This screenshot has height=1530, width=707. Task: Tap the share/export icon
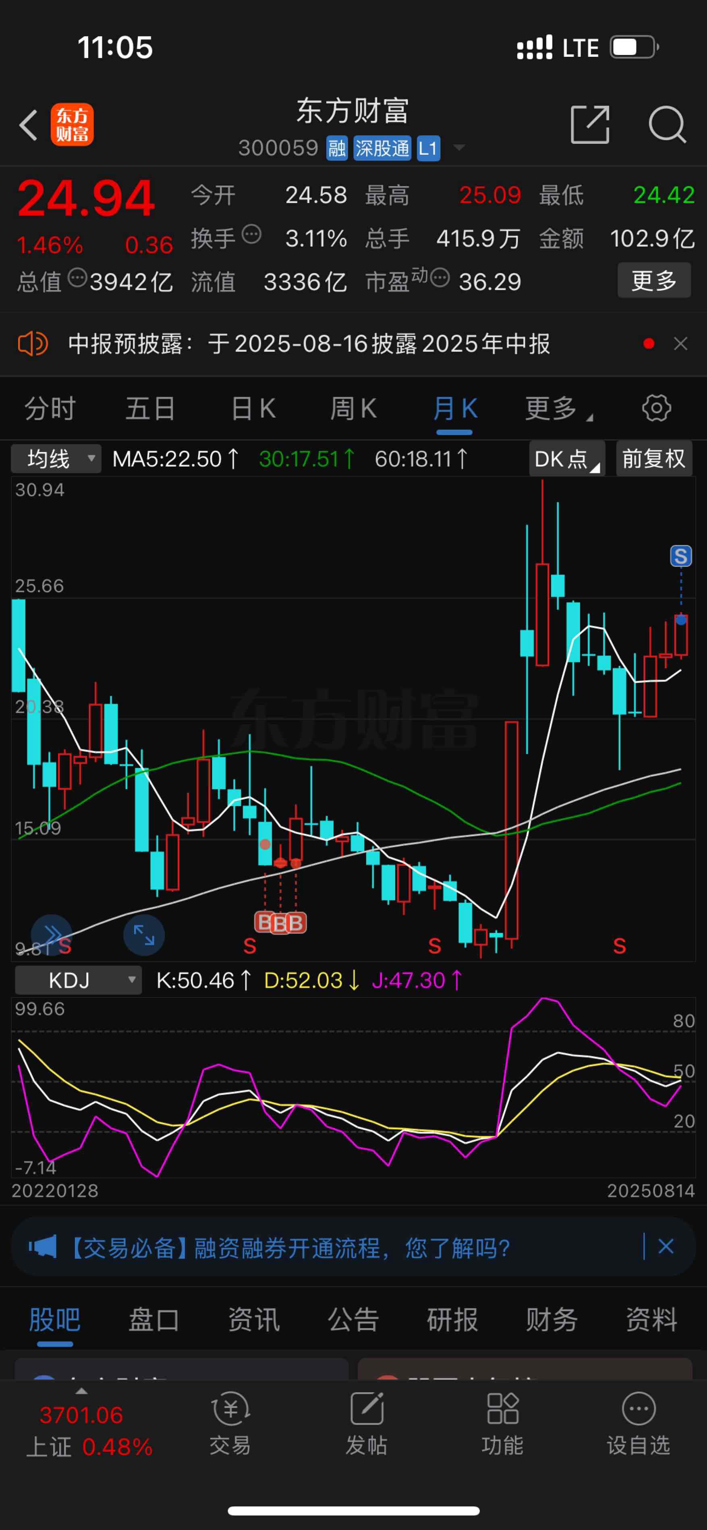pyautogui.click(x=590, y=125)
